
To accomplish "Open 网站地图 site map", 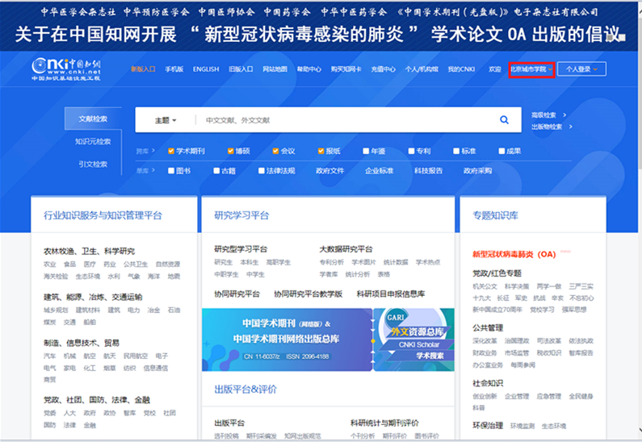I will (275, 69).
